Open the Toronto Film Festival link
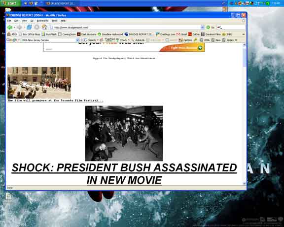The width and height of the screenshot is (284, 227). pyautogui.click(x=55, y=100)
